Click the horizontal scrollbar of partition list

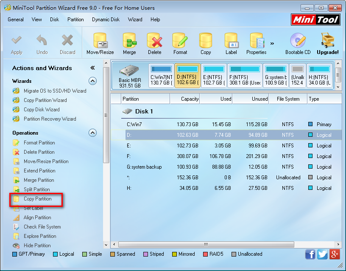(206, 245)
